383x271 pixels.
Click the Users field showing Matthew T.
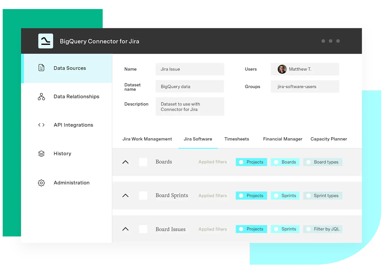305,69
